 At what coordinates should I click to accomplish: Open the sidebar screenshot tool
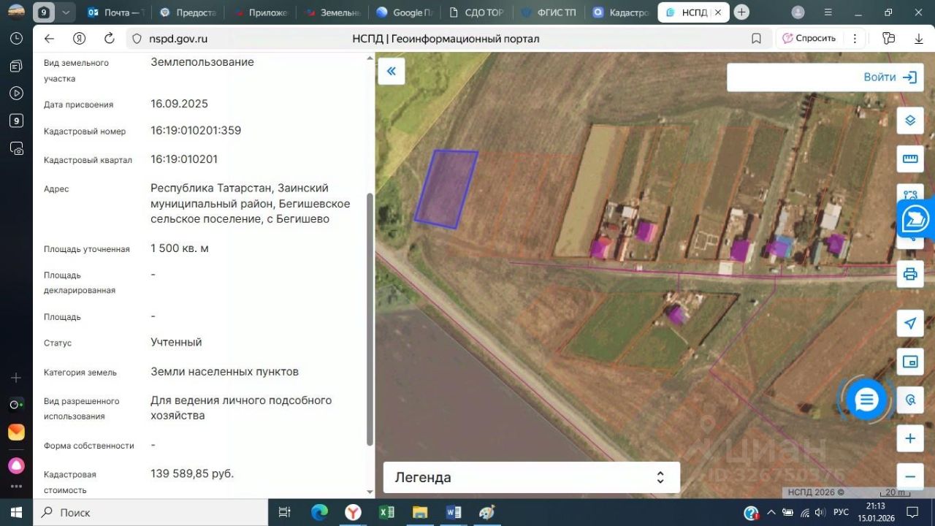point(16,148)
